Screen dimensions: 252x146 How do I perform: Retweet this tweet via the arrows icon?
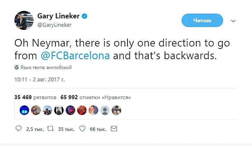tap(50, 129)
